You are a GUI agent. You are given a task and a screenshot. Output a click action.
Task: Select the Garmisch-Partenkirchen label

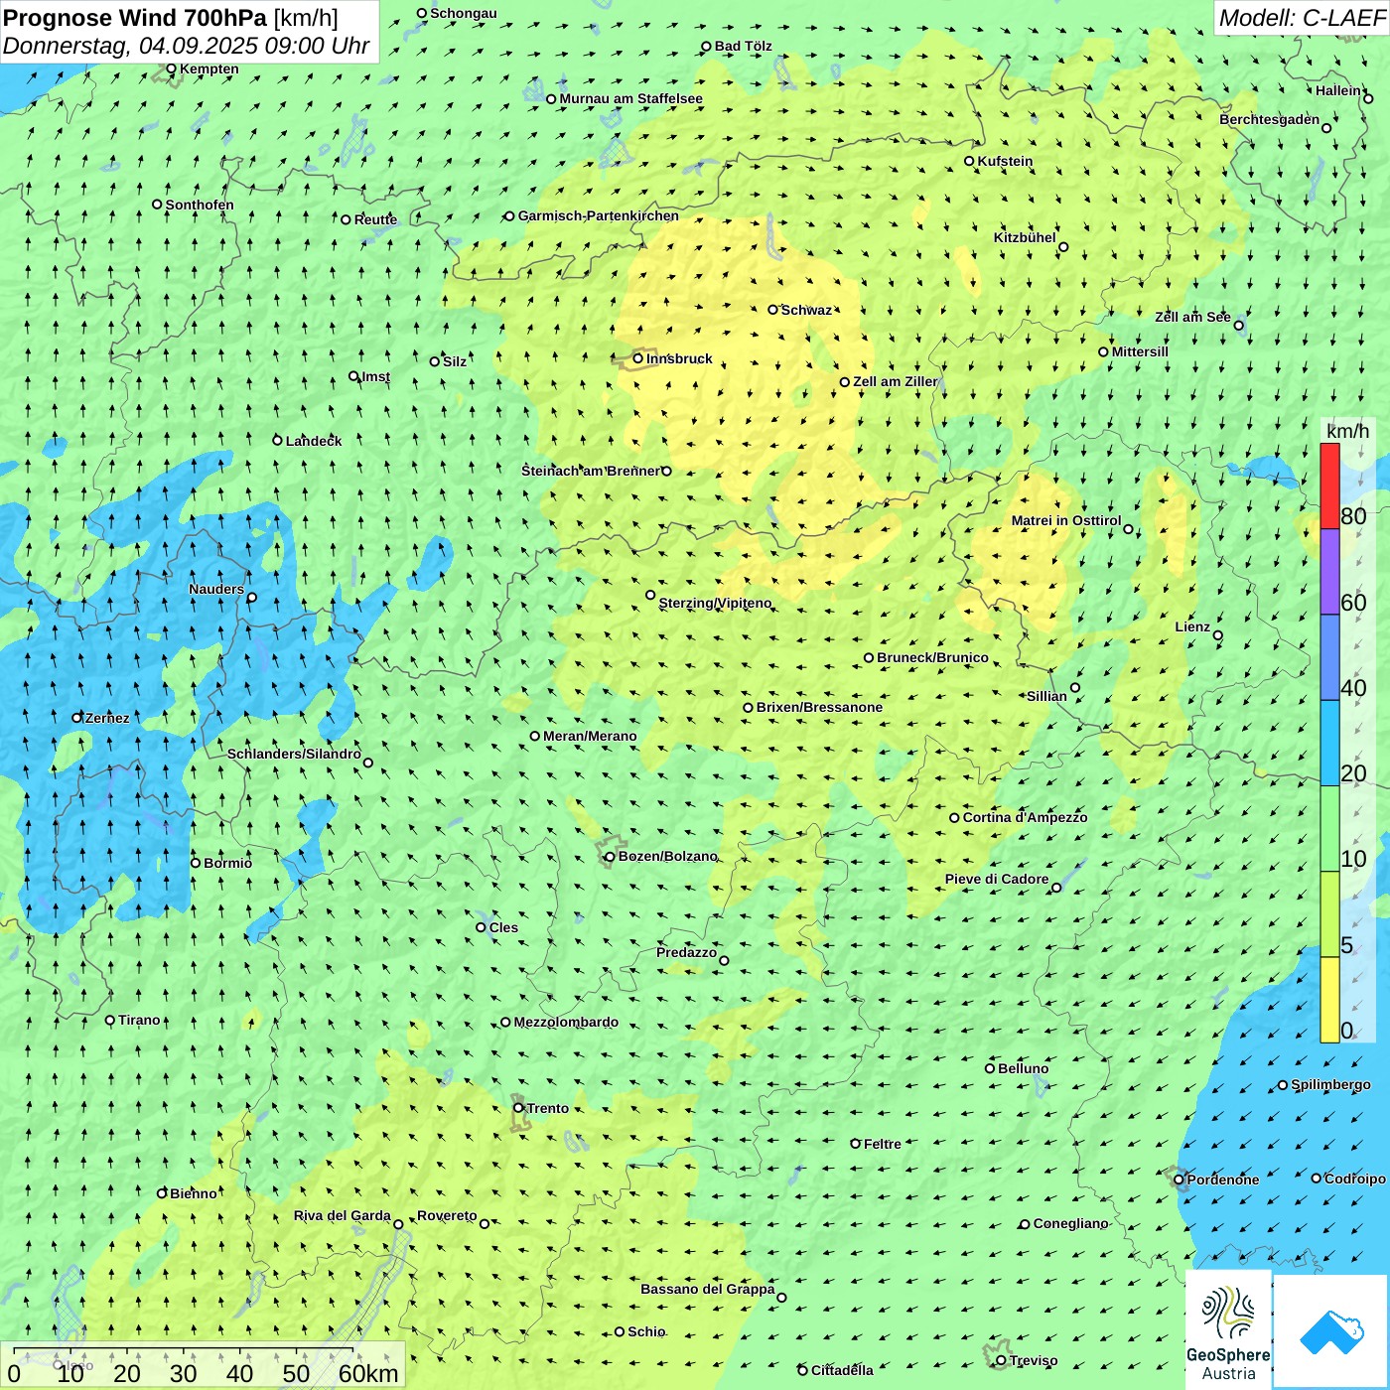pos(599,215)
